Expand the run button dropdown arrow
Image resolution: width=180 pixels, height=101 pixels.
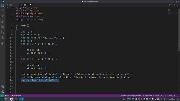pyautogui.click(x=172, y=4)
